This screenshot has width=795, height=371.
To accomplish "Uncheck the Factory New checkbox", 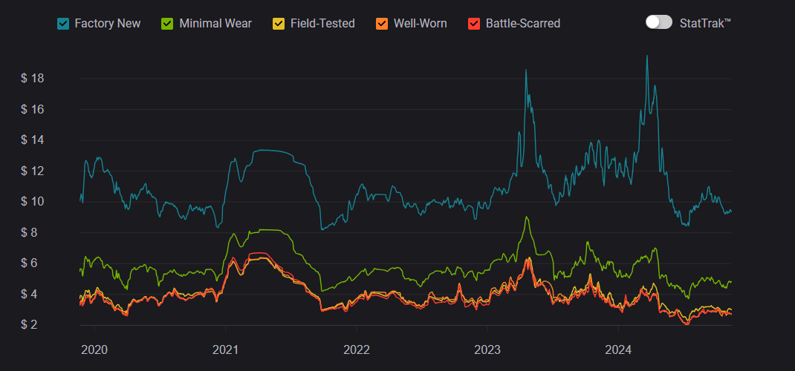I will [63, 24].
